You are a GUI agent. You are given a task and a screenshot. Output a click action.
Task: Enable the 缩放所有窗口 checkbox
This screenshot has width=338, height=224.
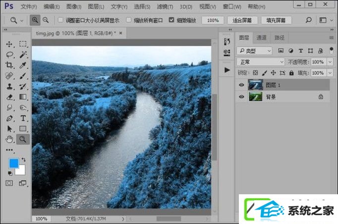point(129,20)
